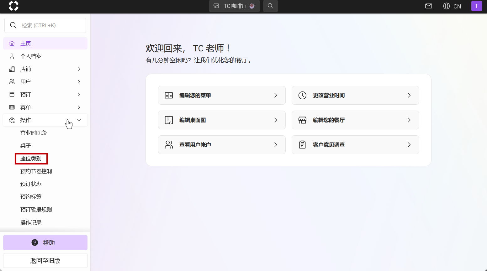Viewport: 487px width, 271px height.
Task: Open 预订警报规则 submenu item
Action: [36, 210]
